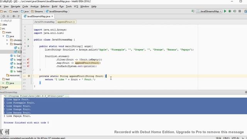Click collapse all icon in project panel
Viewport: 247px width, 139px height.
8,16
